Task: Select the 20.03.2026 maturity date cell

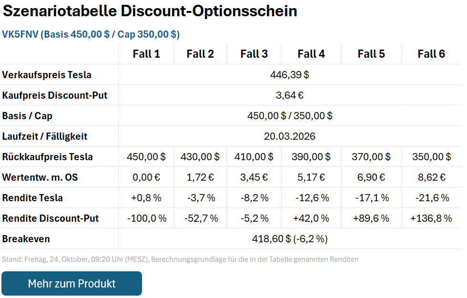Action: [290, 136]
